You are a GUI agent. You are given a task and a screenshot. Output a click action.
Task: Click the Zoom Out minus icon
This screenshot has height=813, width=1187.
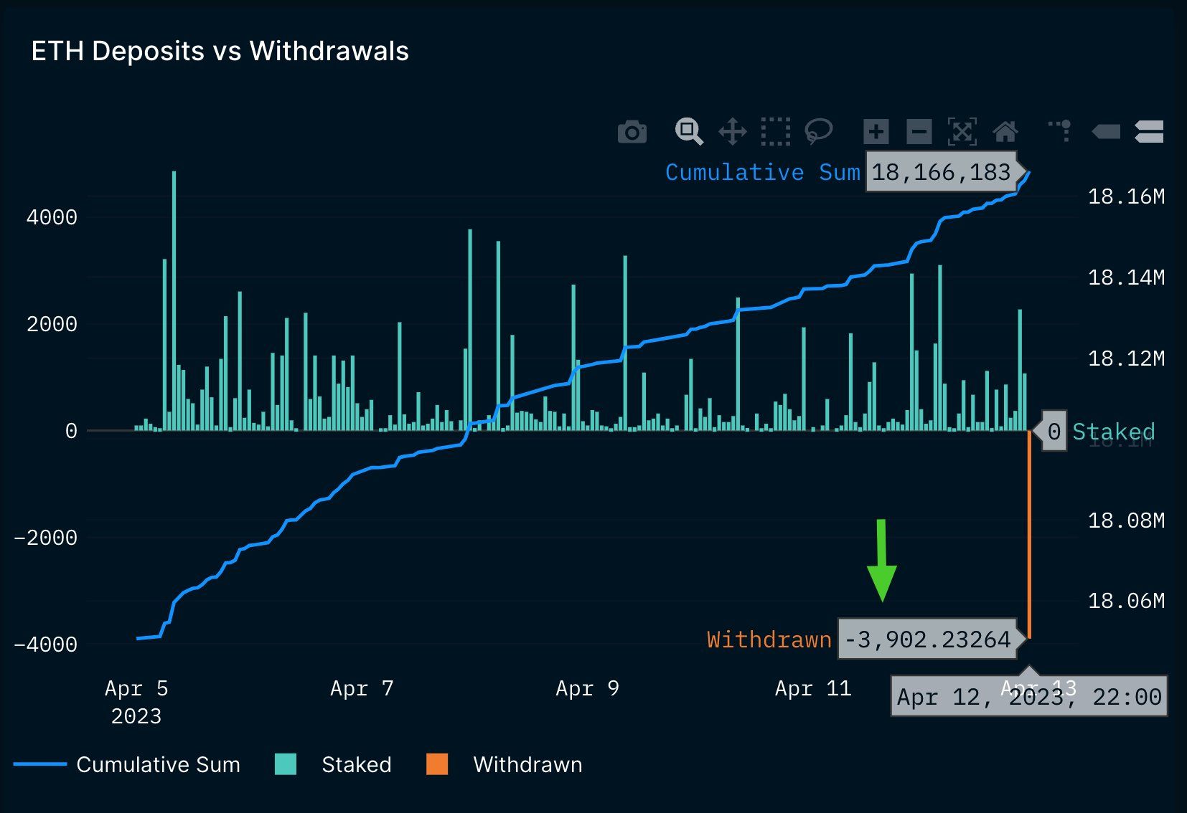tap(919, 132)
